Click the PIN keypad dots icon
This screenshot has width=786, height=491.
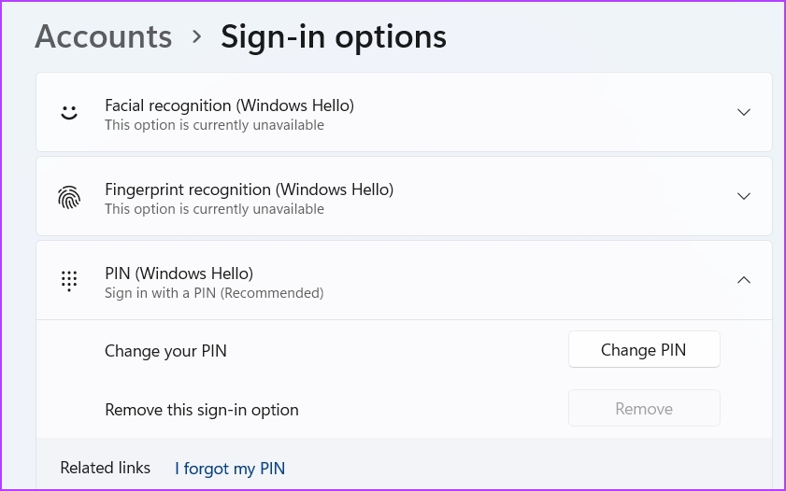(69, 281)
